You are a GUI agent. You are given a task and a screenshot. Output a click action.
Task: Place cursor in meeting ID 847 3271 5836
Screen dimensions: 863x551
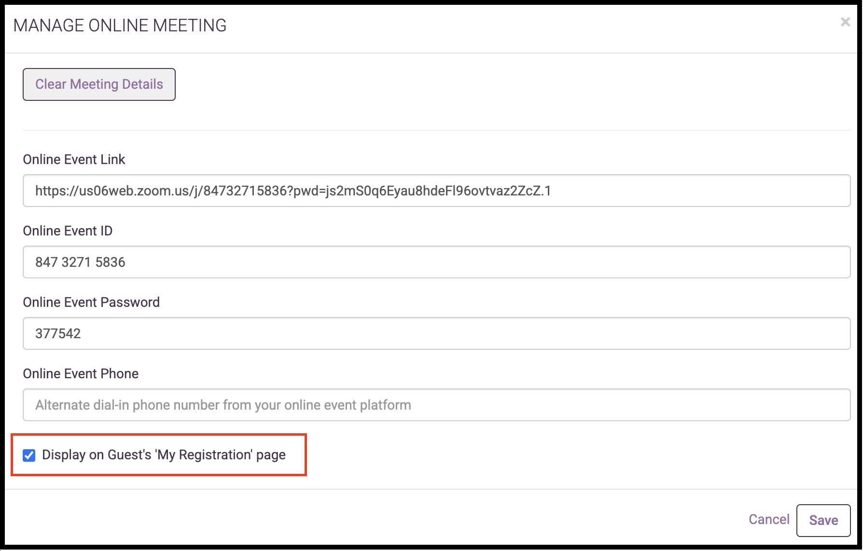tap(80, 262)
